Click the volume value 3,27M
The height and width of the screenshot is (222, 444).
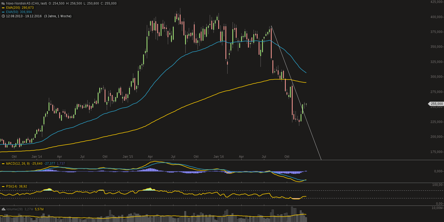(x=29, y=210)
